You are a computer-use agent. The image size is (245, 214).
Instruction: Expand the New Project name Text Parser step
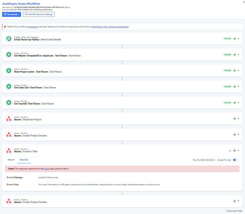238,70
